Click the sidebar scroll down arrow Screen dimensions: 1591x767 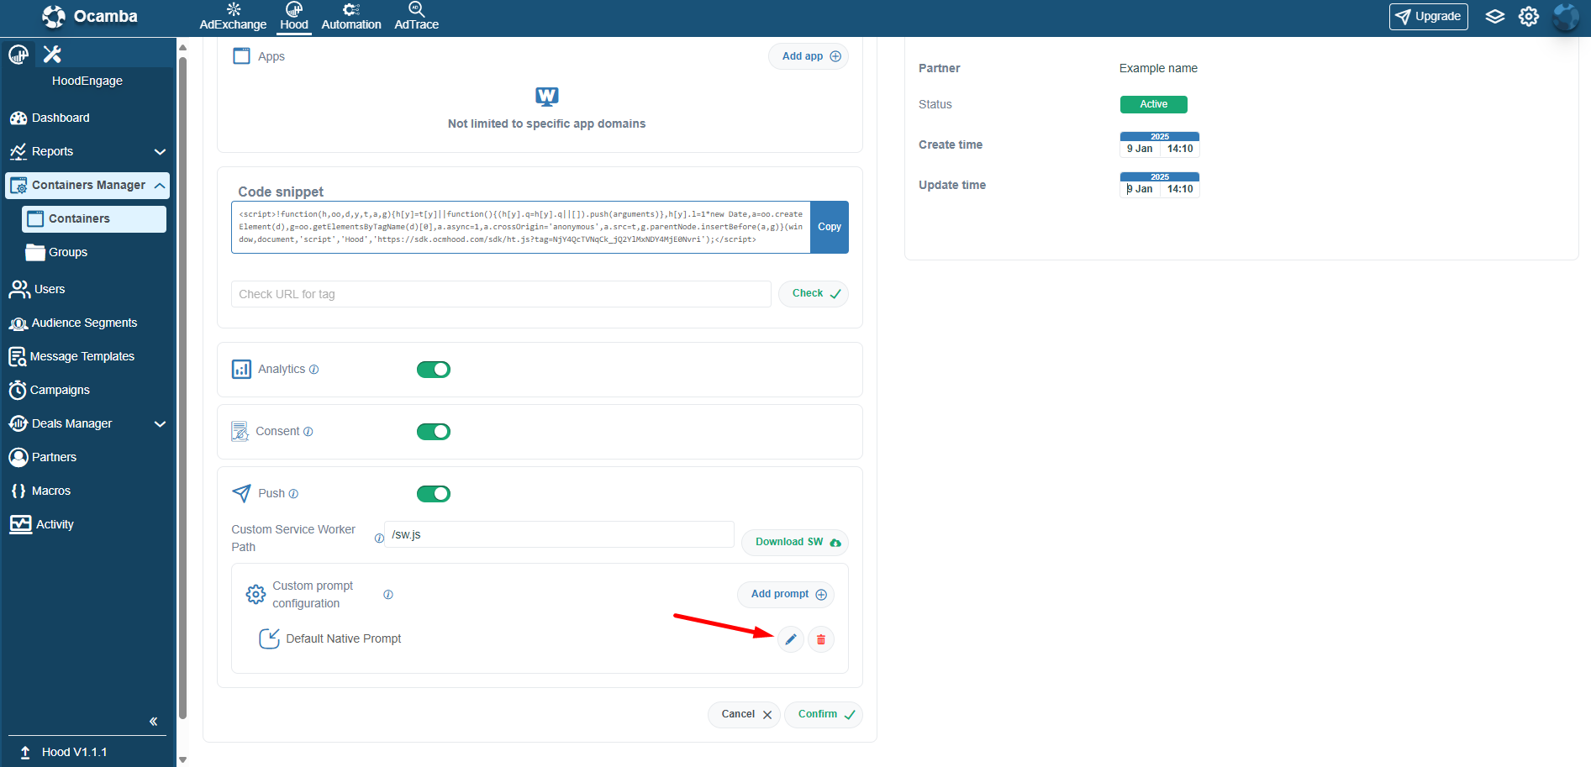click(182, 759)
